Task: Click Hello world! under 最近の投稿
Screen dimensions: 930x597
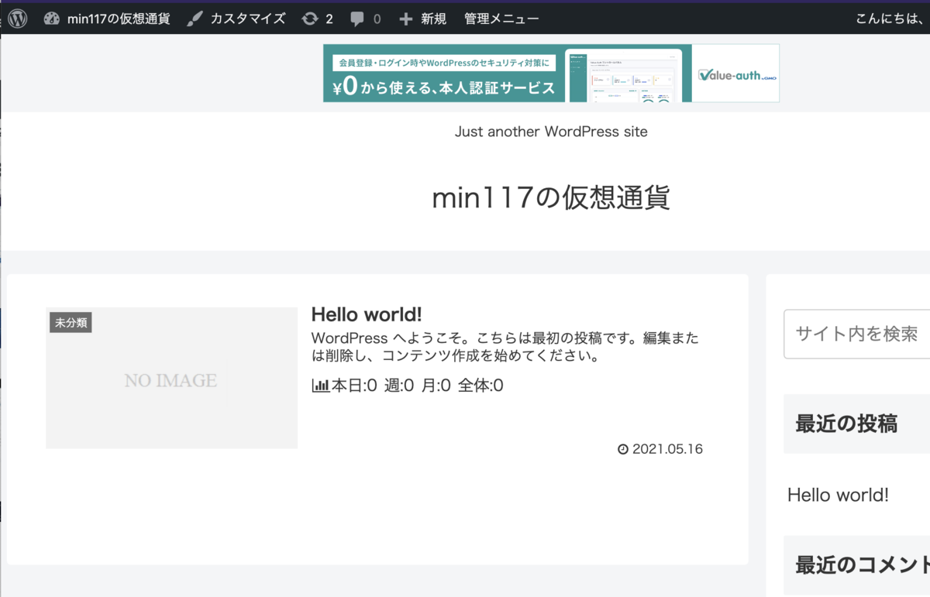Action: pyautogui.click(x=838, y=495)
